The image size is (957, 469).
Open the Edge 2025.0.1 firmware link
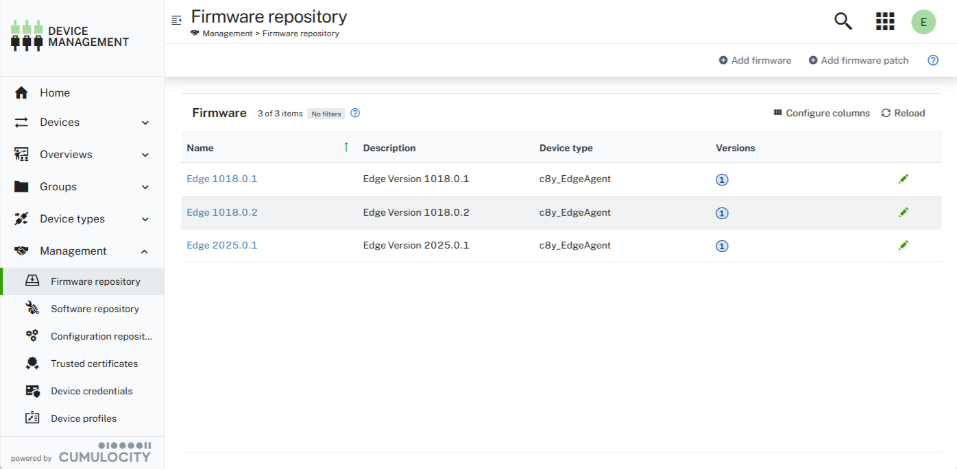(222, 244)
